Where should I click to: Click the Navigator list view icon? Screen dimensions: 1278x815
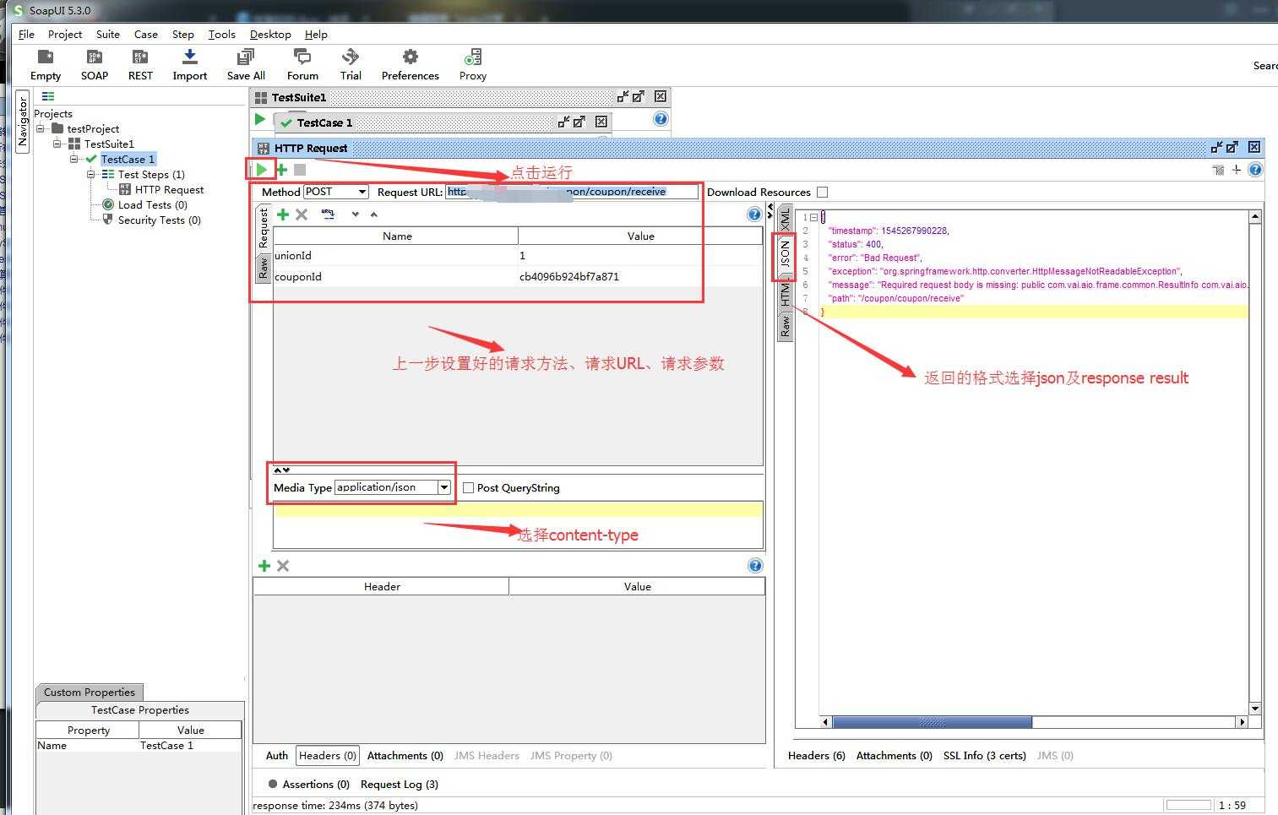point(48,96)
